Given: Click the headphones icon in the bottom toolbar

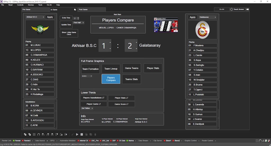Looking at the screenshot, I should coord(39,134).
